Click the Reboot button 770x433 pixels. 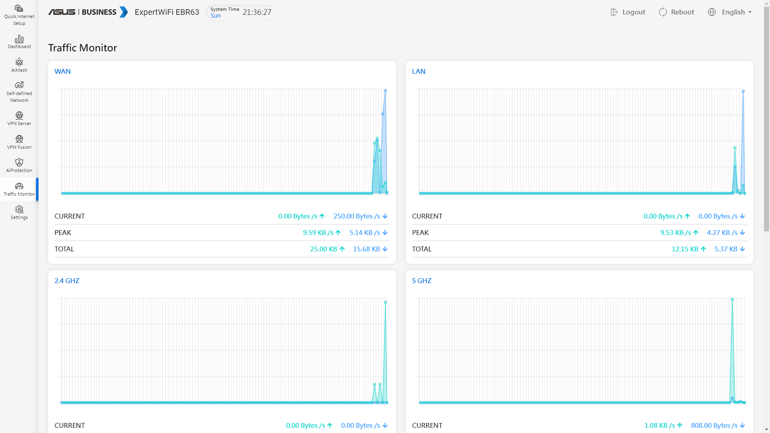[x=677, y=12]
